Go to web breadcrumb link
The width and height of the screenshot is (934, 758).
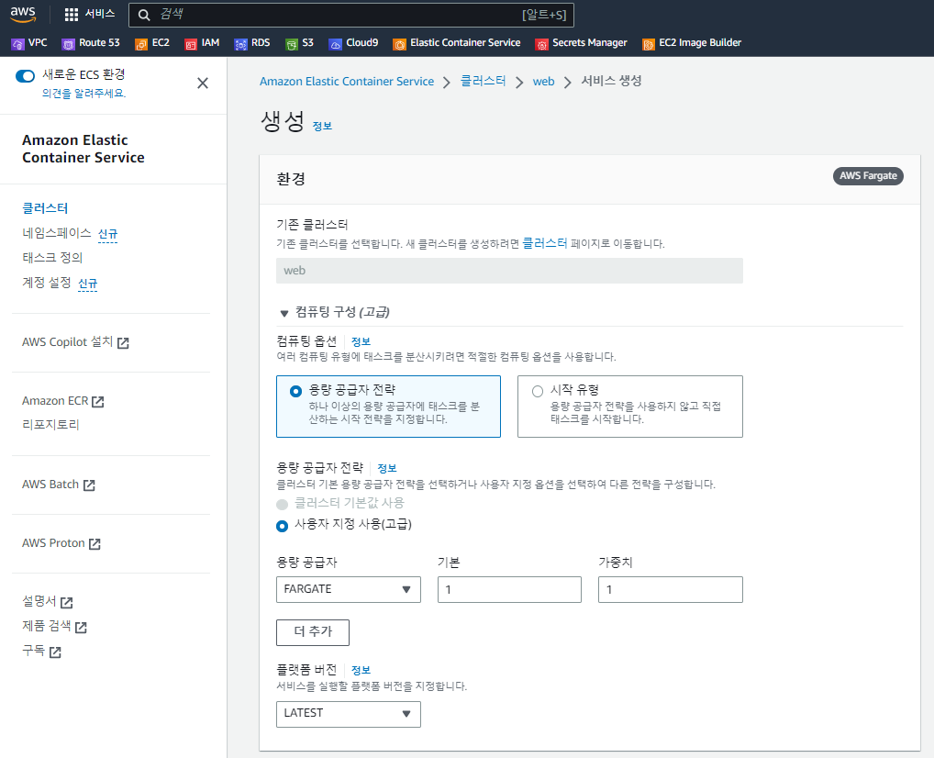click(x=543, y=82)
